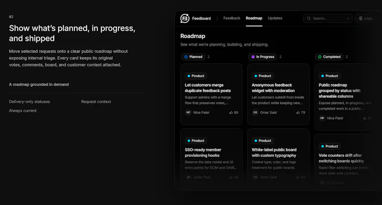Switch to the Roadmap tab
Screen dimensions: 382x205
(254, 18)
